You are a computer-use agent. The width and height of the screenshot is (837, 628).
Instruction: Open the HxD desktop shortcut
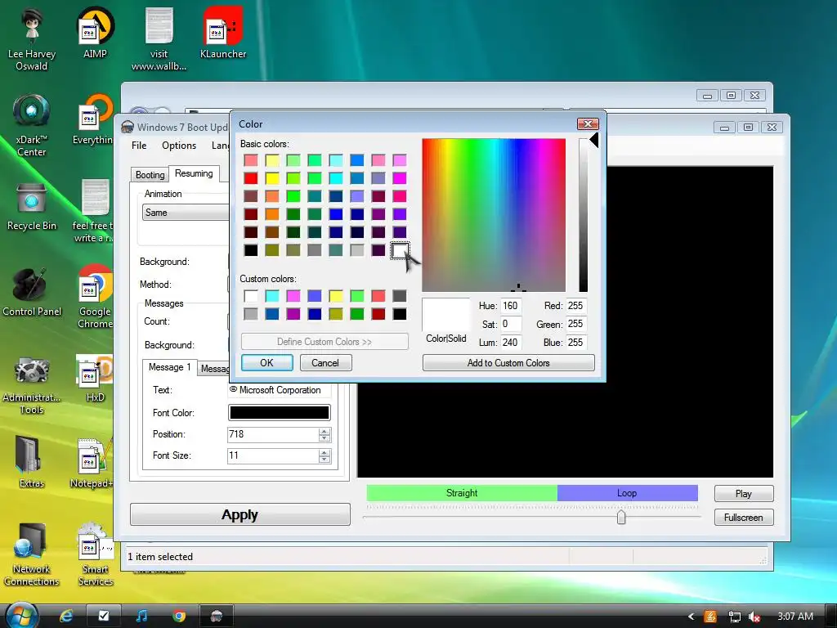(95, 378)
